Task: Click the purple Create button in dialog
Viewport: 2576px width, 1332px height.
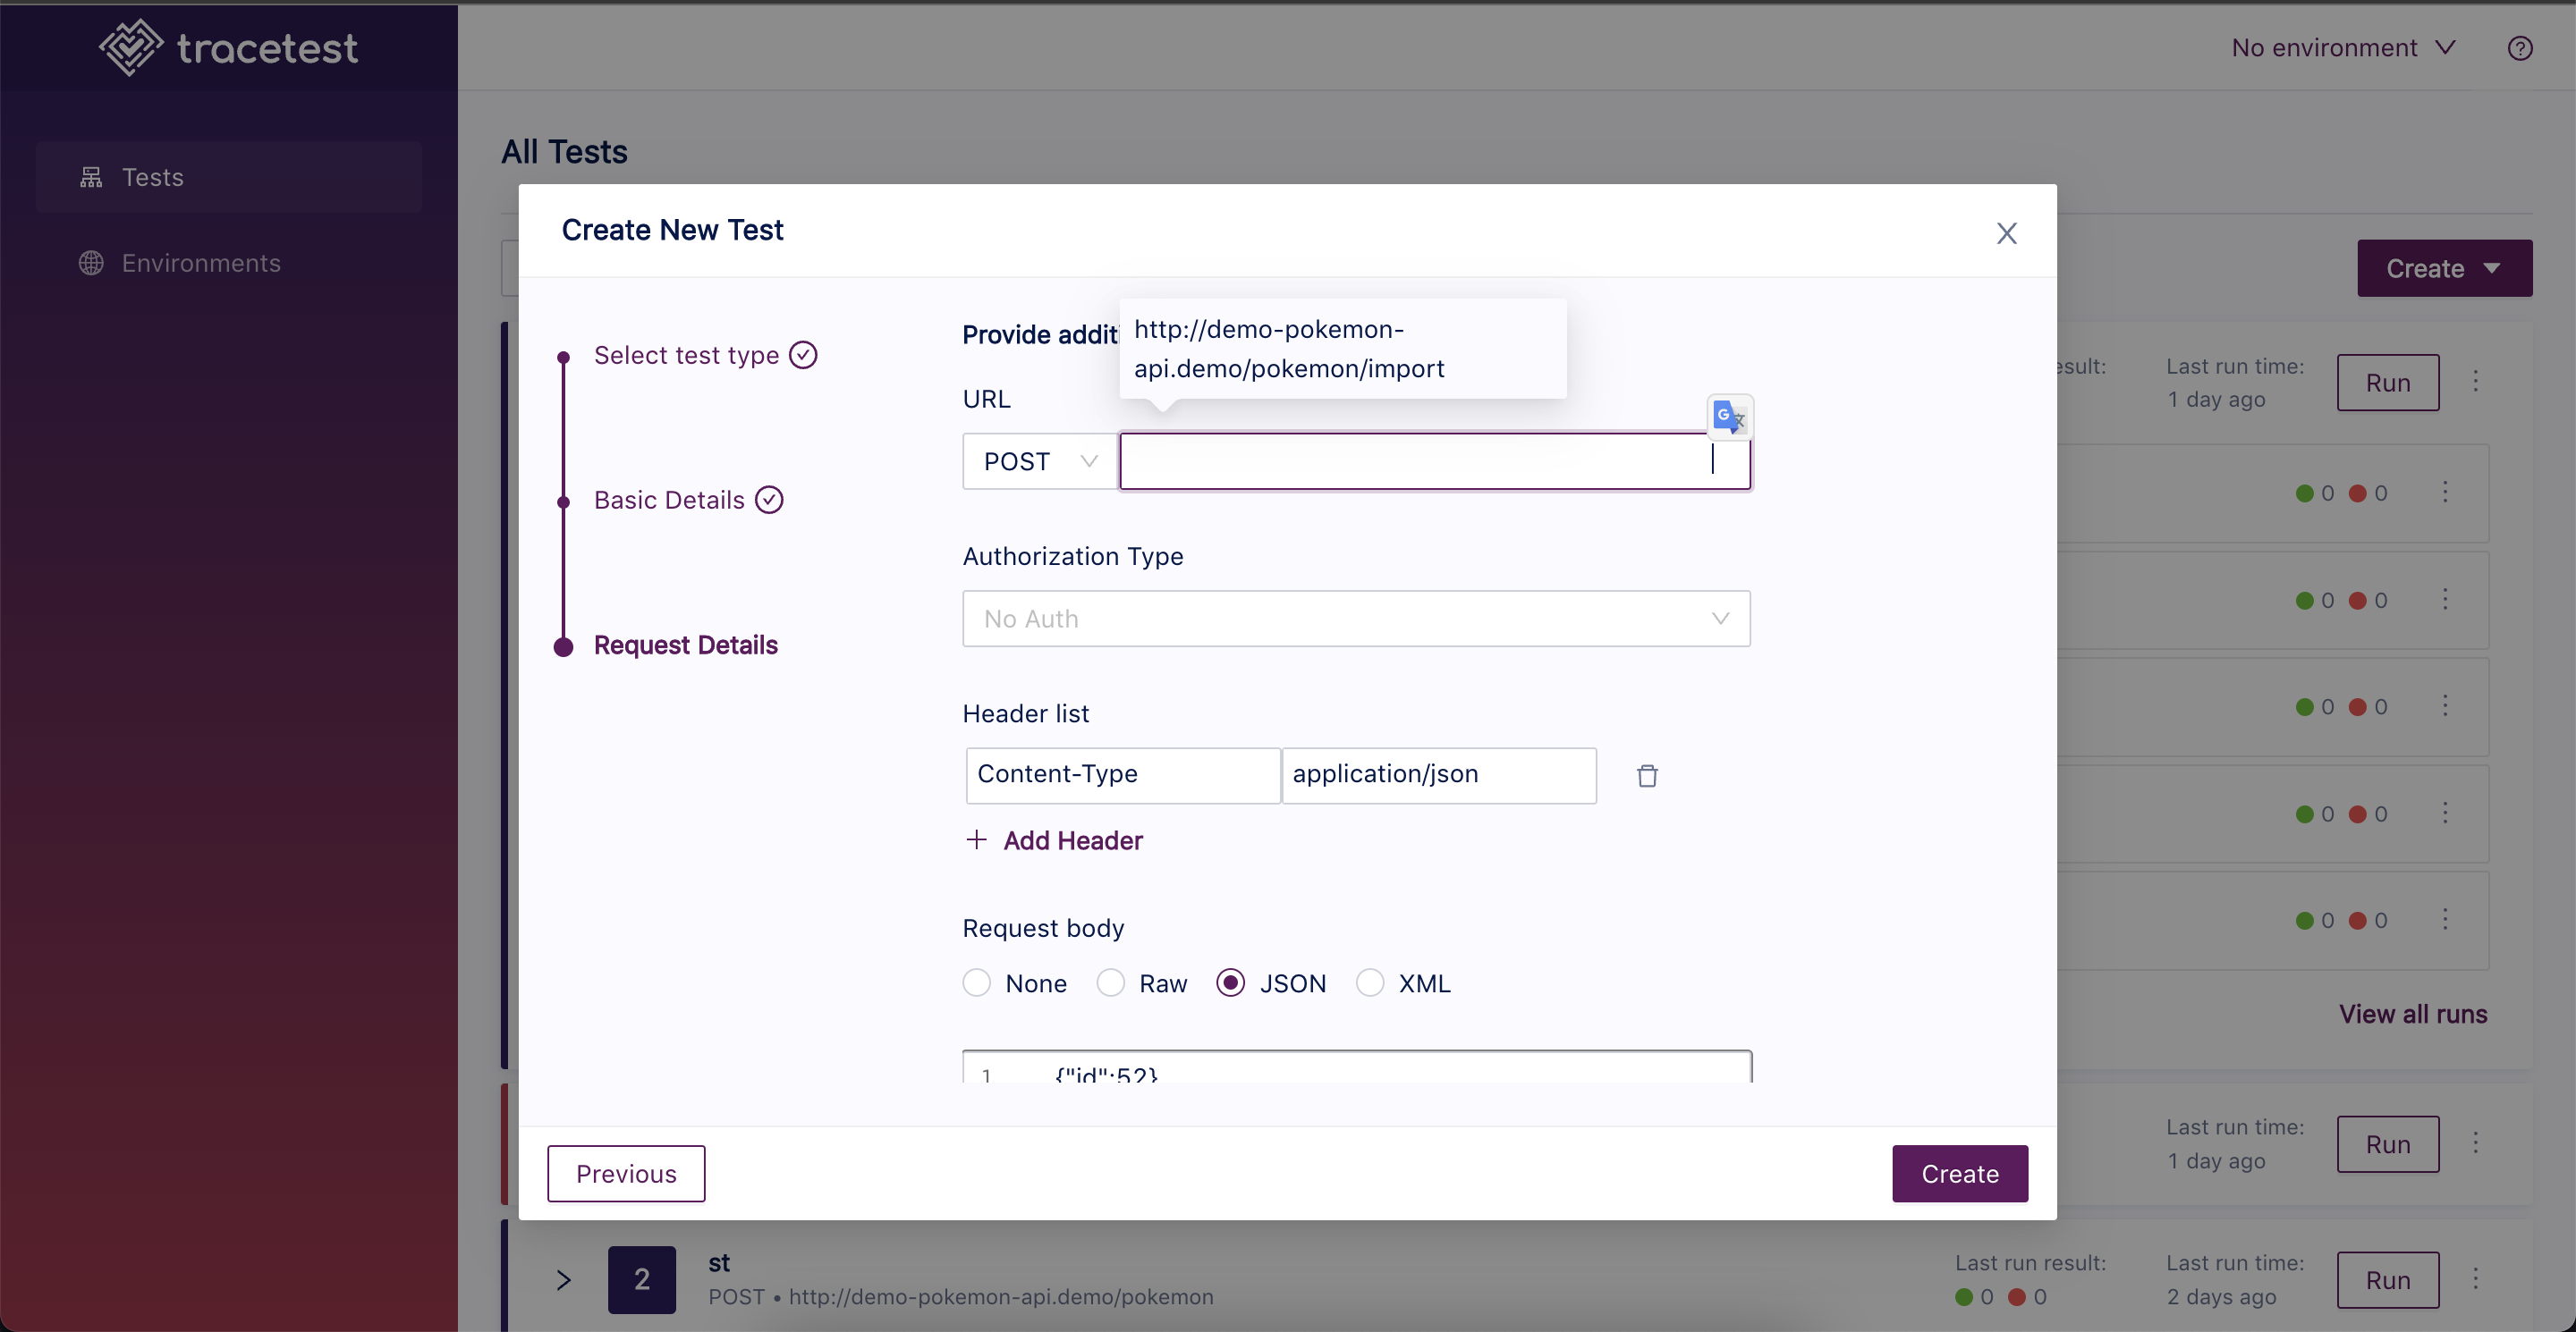Action: 1960,1173
